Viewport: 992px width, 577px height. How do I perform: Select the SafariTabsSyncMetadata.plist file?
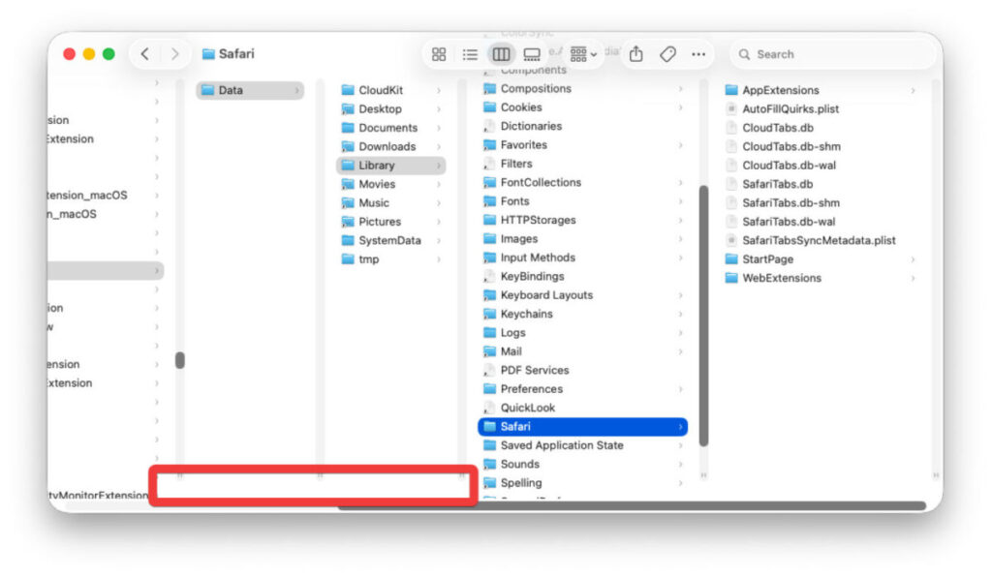821,241
